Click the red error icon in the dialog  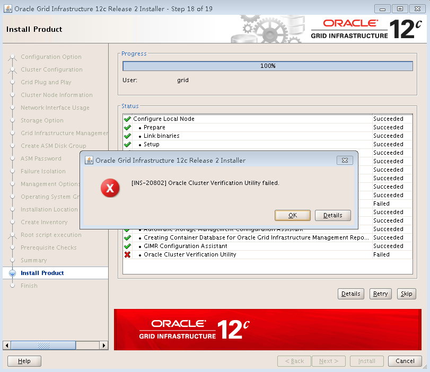(110, 188)
